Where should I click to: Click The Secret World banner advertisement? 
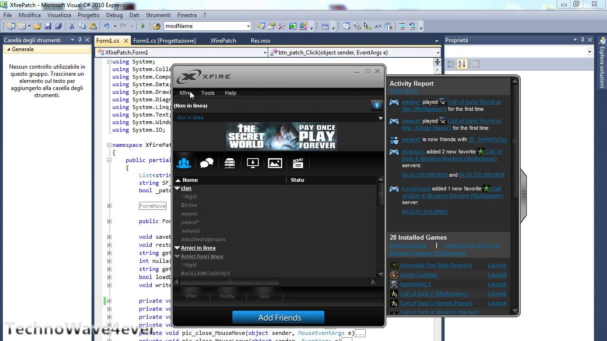(282, 136)
